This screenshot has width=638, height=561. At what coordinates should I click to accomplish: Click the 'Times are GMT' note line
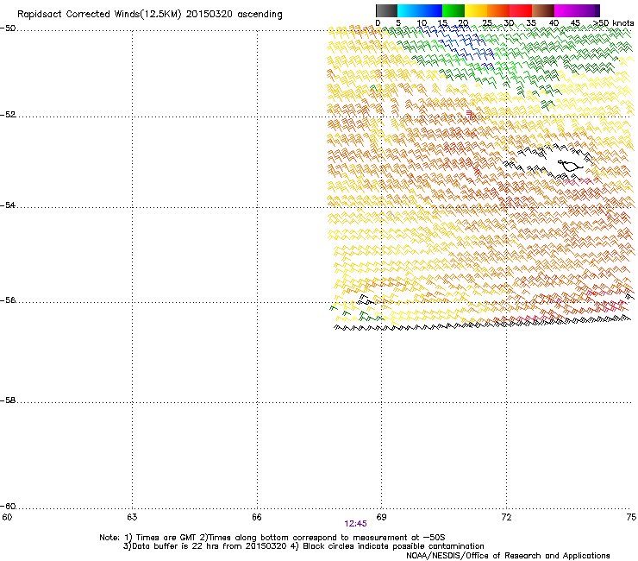click(x=272, y=538)
